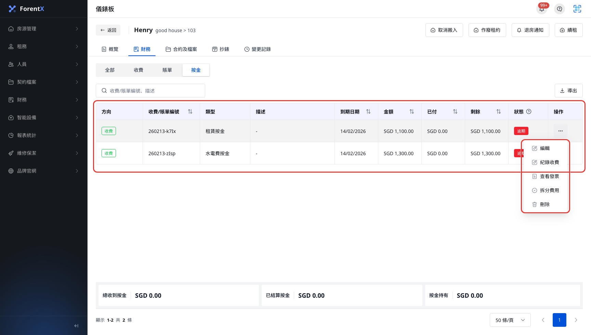Choose 編輯 from the context menu
The height and width of the screenshot is (335, 591).
(x=546, y=148)
